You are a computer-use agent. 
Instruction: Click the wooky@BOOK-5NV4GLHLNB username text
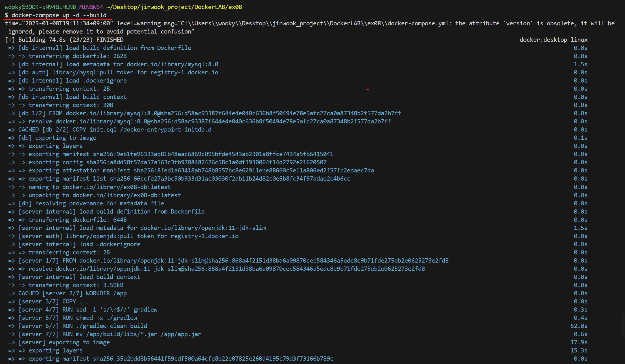tap(40, 7)
